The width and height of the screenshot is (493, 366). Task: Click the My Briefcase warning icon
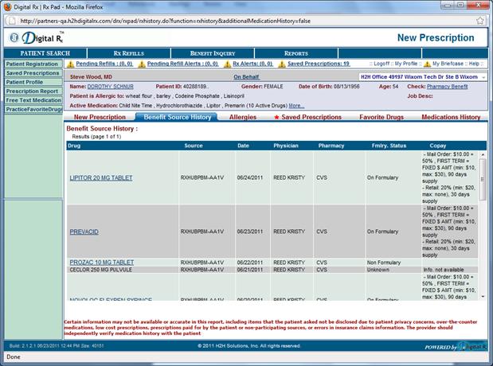[x=426, y=64]
